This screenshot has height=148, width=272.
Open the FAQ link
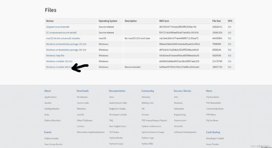pos(111,120)
